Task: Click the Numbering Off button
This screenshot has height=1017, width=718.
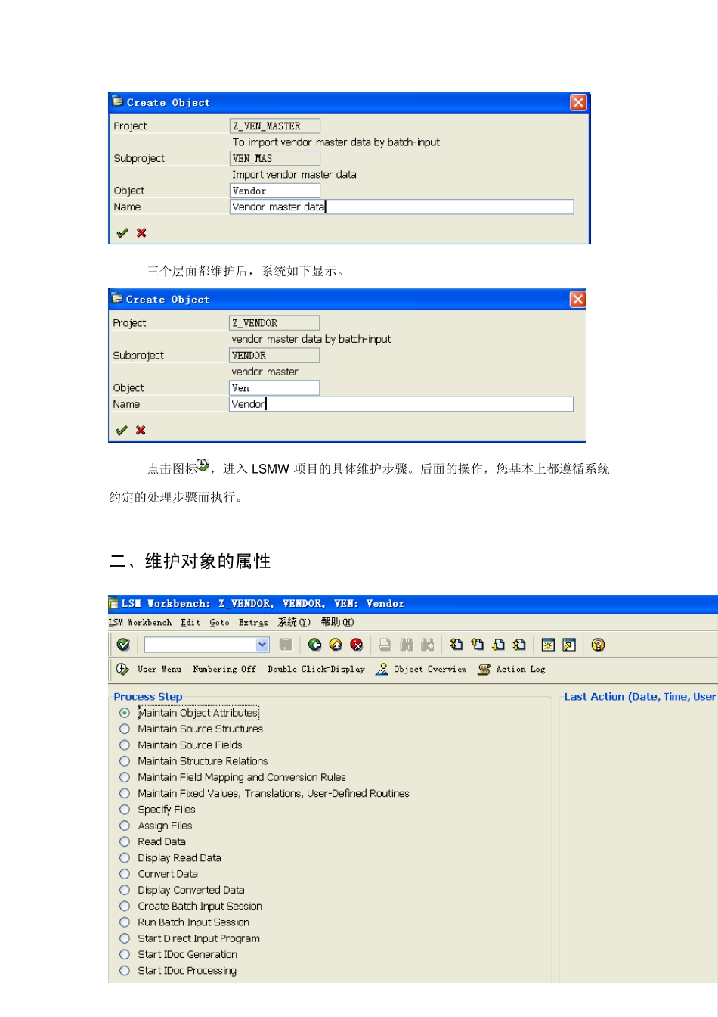Action: (x=224, y=670)
